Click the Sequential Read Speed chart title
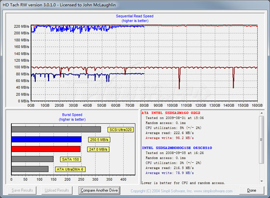270x198 pixels. [135, 16]
